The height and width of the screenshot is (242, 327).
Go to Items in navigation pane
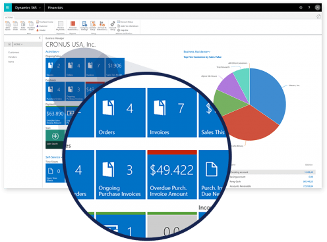[x=11, y=62]
